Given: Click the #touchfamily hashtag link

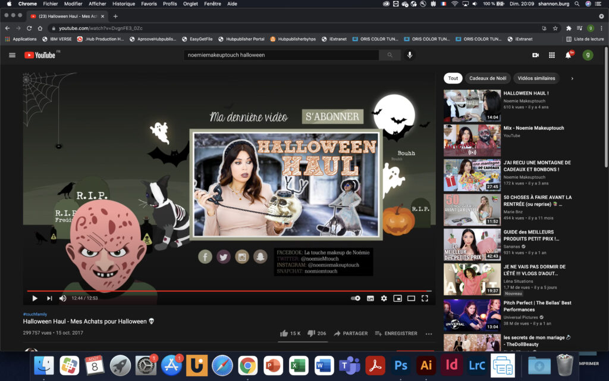Looking at the screenshot, I should 34,314.
